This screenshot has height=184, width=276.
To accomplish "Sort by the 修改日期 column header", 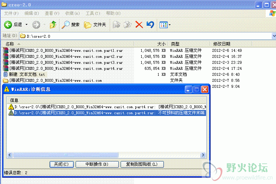I will [x=231, y=44].
